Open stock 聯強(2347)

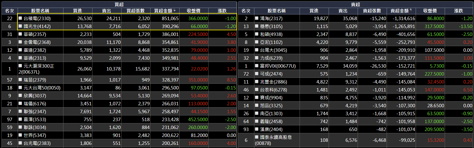35,111
